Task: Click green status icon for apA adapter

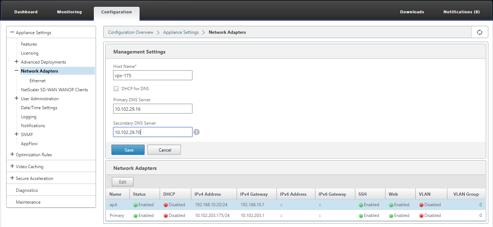Action: [x=136, y=205]
